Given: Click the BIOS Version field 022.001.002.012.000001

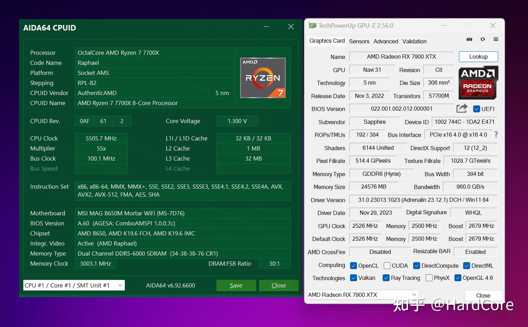Looking at the screenshot, I should (x=401, y=109).
